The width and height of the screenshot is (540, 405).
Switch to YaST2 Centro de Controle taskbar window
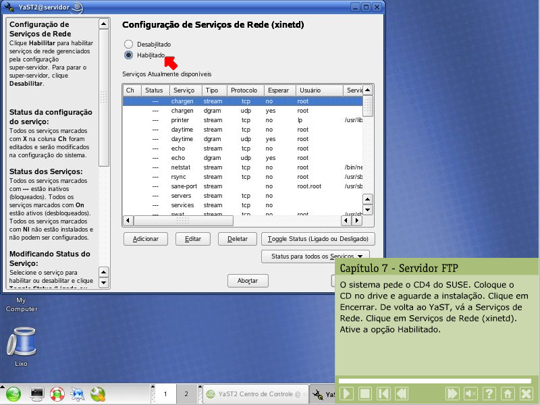click(x=256, y=394)
